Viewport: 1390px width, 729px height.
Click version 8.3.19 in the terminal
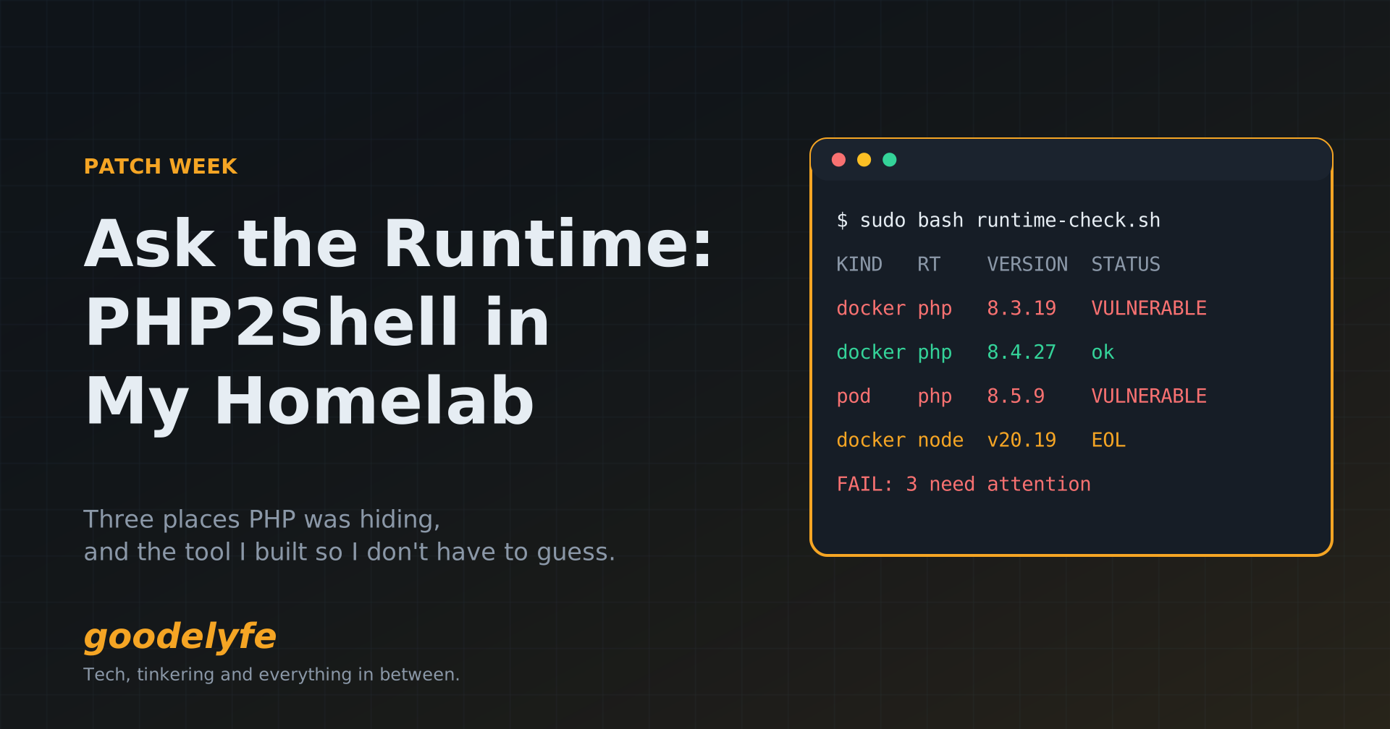click(1022, 308)
